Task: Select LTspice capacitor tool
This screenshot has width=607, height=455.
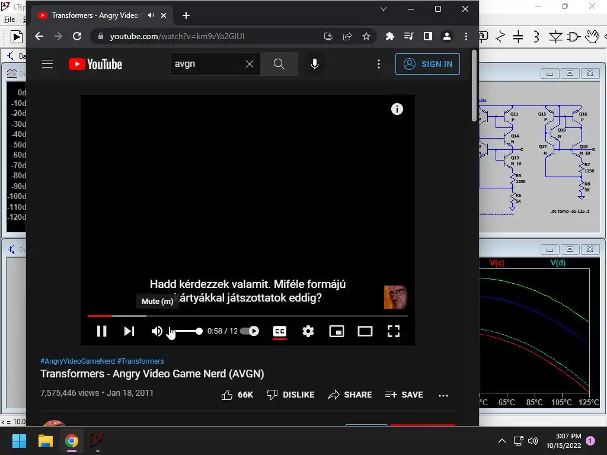Action: (x=518, y=37)
